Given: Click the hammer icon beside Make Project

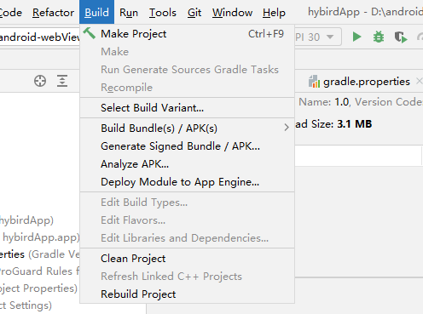Looking at the screenshot, I should coord(90,33).
